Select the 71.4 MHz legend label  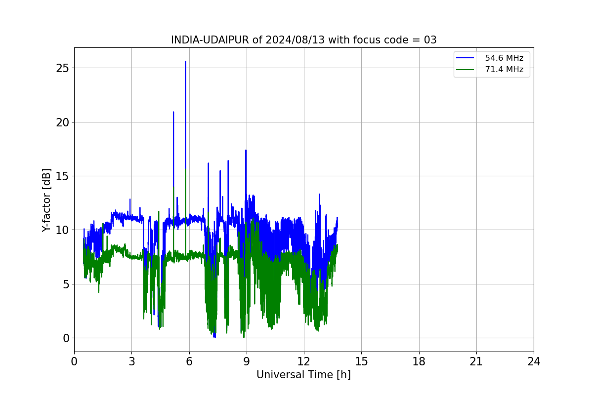504,70
